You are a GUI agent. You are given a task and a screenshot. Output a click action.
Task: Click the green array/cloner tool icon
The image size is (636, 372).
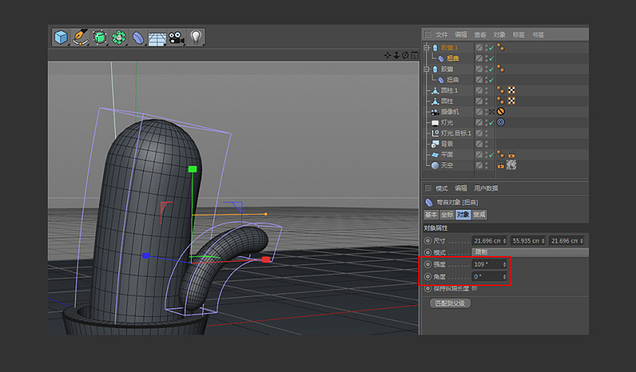click(x=119, y=37)
